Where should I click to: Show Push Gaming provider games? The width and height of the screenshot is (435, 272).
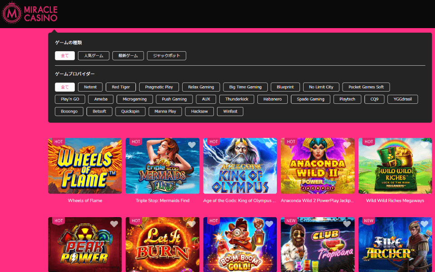(x=174, y=99)
